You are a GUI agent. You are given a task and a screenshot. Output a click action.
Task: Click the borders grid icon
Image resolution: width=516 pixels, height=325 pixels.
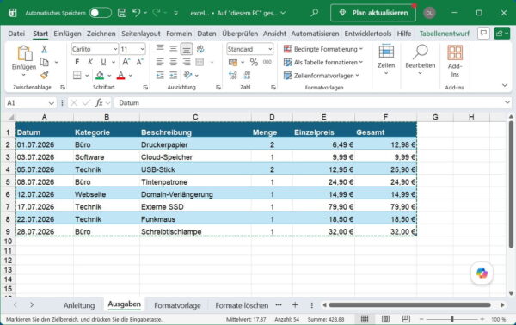tap(77, 76)
